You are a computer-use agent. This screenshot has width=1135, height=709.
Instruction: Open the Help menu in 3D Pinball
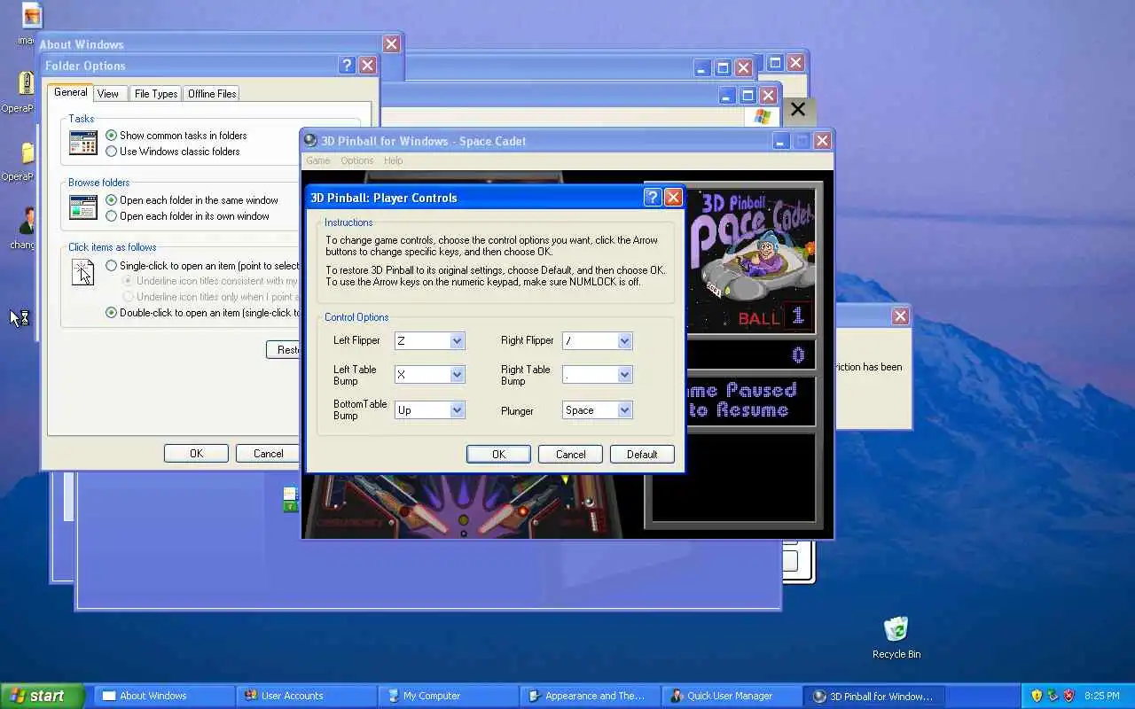(x=394, y=160)
